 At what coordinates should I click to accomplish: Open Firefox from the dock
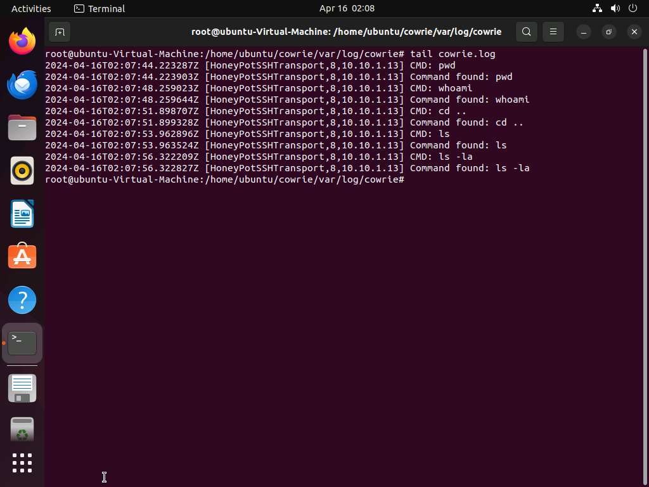pos(22,40)
